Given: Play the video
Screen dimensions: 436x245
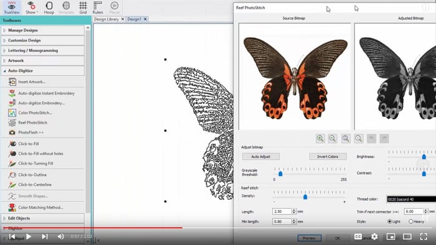Looking at the screenshot, I should 29,236.
